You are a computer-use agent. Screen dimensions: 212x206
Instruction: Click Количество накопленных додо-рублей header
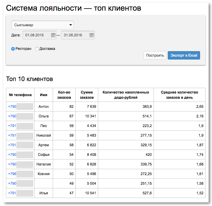point(126,95)
